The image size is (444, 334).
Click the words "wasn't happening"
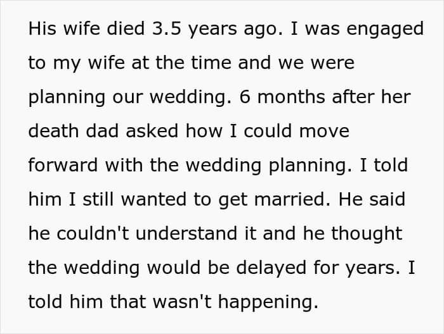pos(235,302)
